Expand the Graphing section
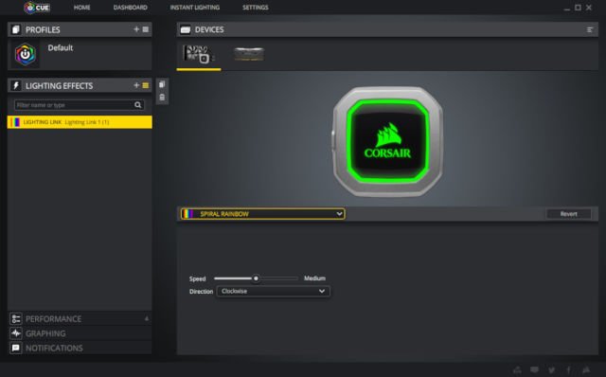 [x=80, y=333]
